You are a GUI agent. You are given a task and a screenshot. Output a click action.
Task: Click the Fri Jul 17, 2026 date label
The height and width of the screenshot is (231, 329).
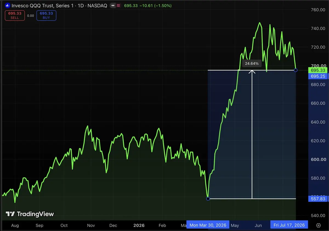coord(289,225)
